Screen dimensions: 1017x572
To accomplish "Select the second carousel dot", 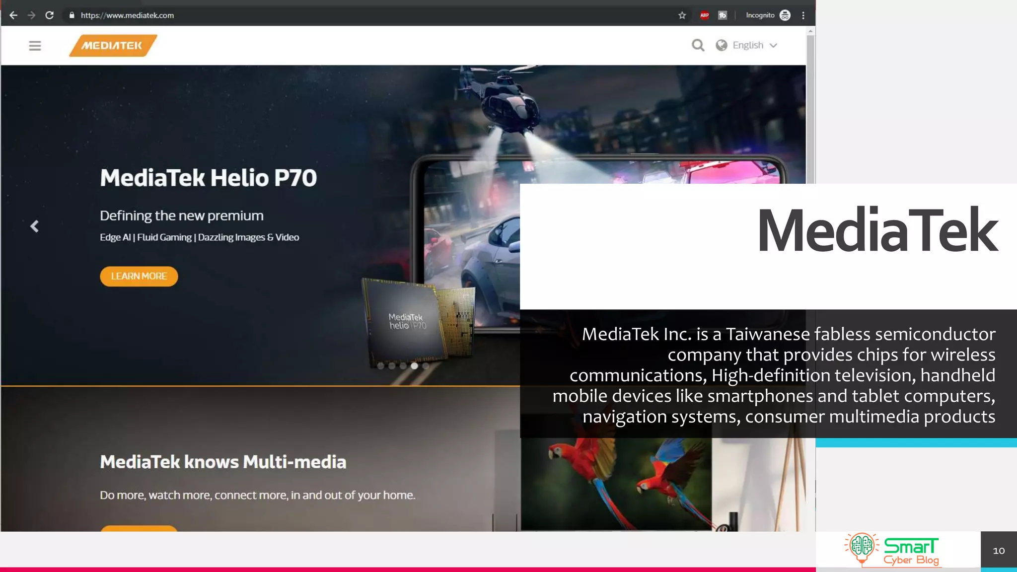I will click(x=392, y=366).
